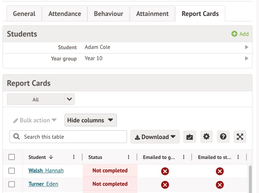Open Status column options menu
Image resolution: width=259 pixels, height=193 pixels.
(x=128, y=157)
